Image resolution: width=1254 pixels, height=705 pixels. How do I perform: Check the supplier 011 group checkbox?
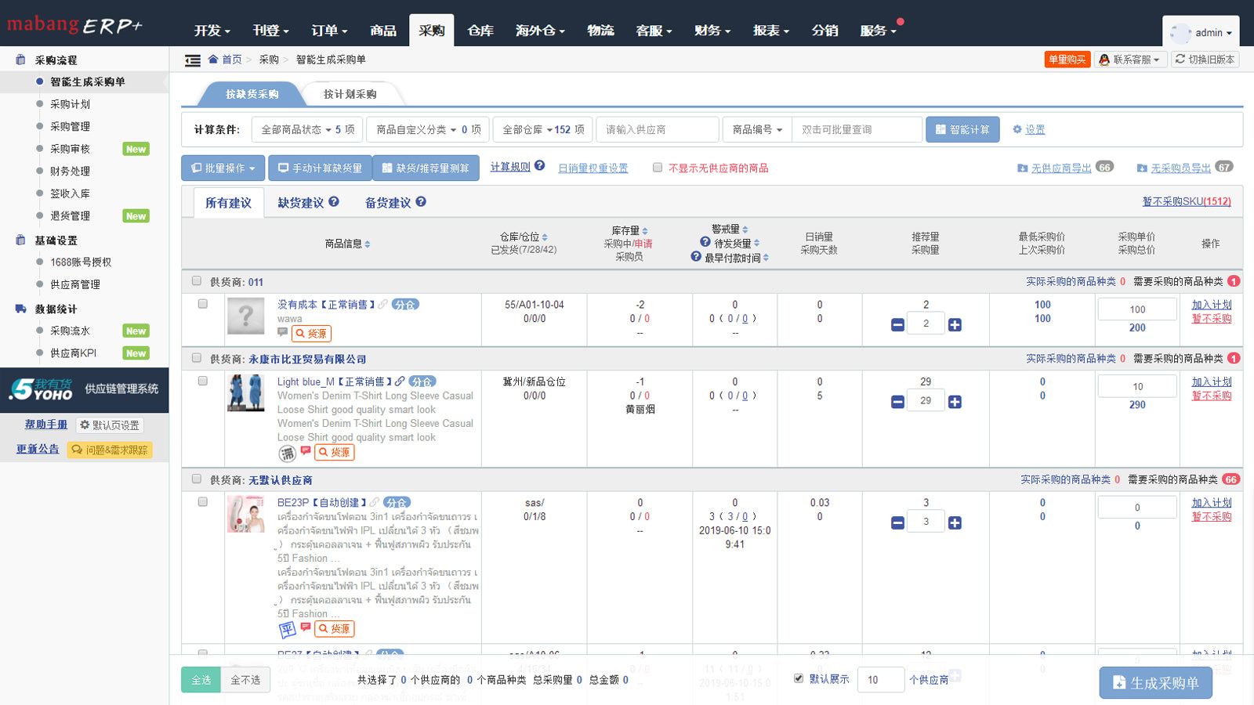(197, 280)
